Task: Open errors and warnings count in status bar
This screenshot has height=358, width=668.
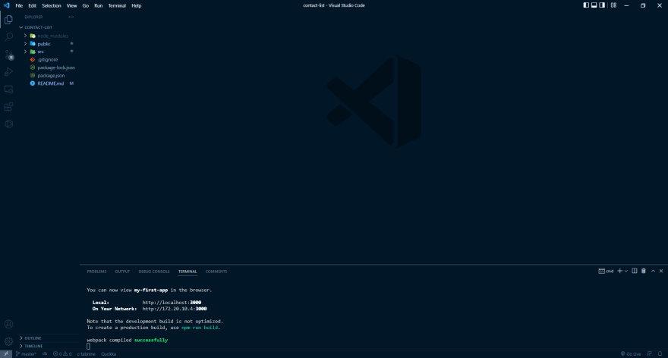Action: [62, 353]
